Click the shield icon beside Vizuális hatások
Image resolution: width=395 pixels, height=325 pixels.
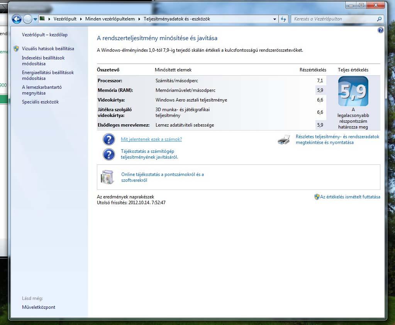(16, 49)
